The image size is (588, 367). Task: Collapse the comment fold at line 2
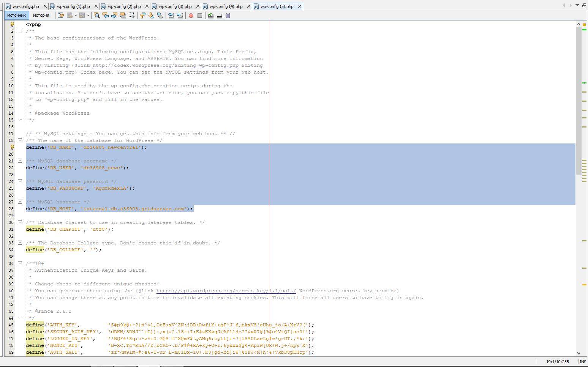coord(20,31)
